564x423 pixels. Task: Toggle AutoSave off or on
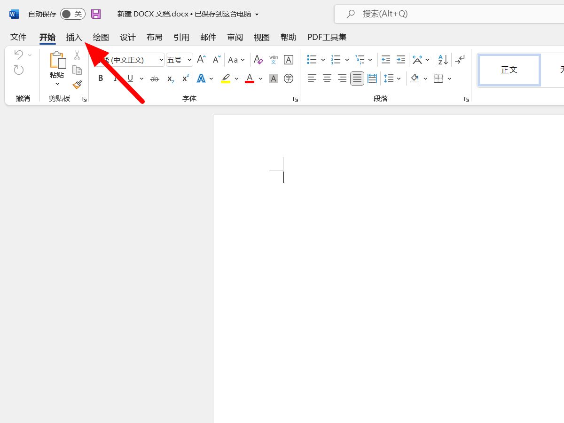coord(72,14)
